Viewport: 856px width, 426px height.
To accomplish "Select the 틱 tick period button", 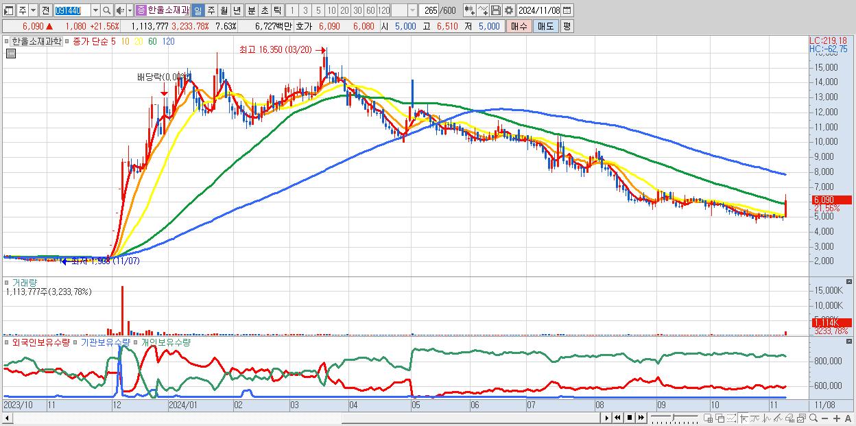I will (x=277, y=10).
